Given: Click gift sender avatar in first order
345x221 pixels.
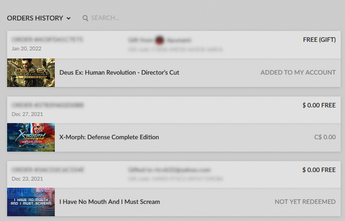Looking at the screenshot, I should click(160, 40).
